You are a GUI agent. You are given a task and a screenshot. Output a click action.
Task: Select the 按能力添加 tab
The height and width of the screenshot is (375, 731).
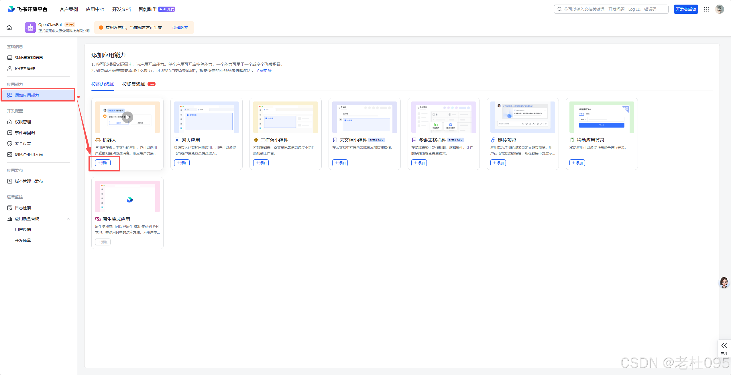tap(103, 84)
